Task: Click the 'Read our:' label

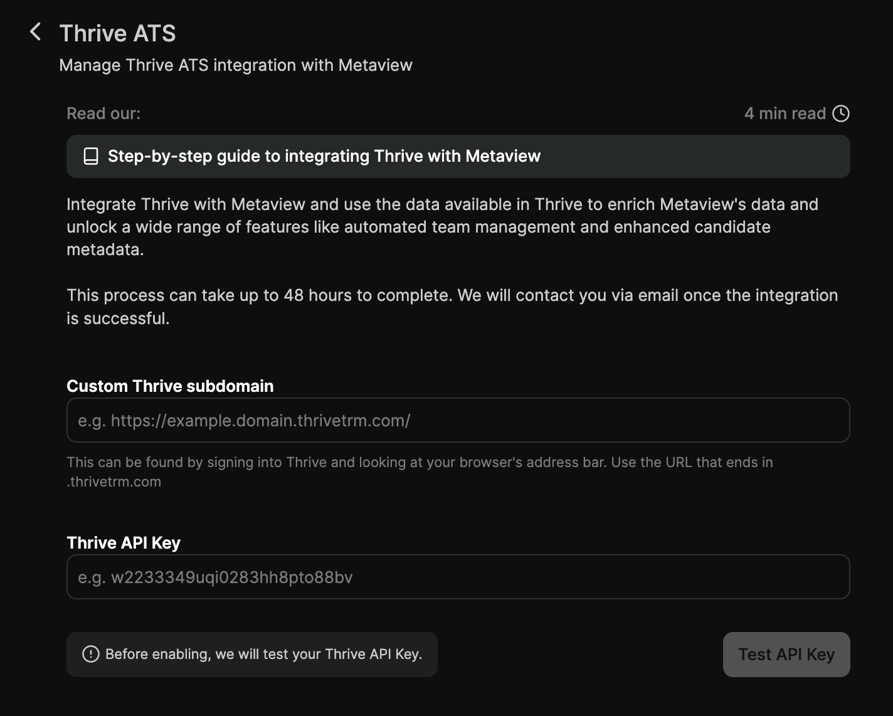Action: coord(103,113)
